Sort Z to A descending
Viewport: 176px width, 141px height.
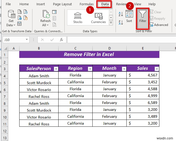coord(121,22)
